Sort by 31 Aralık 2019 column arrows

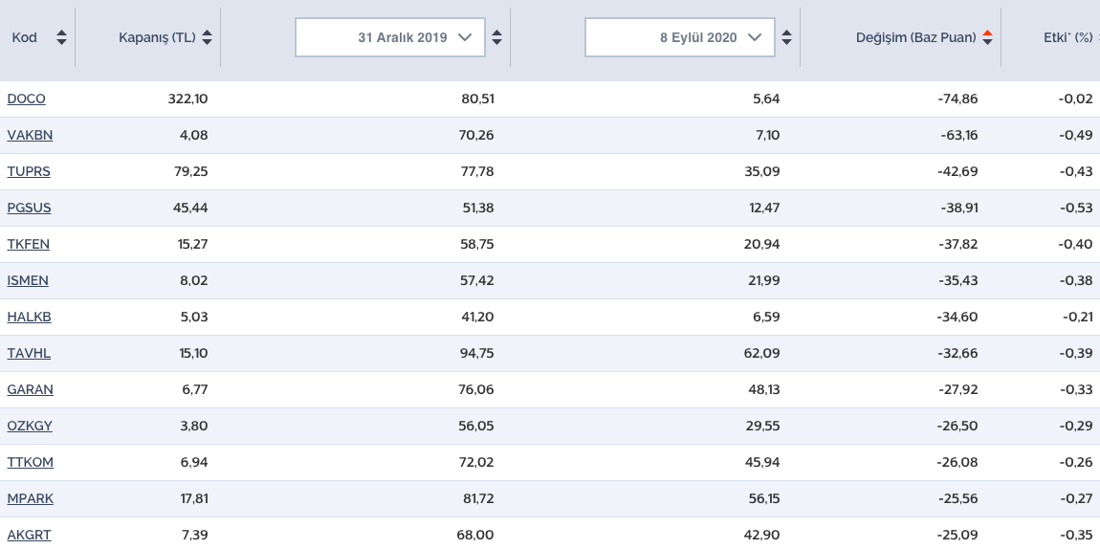(x=496, y=37)
